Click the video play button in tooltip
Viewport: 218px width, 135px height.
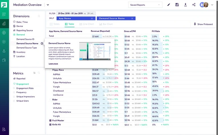point(81,59)
